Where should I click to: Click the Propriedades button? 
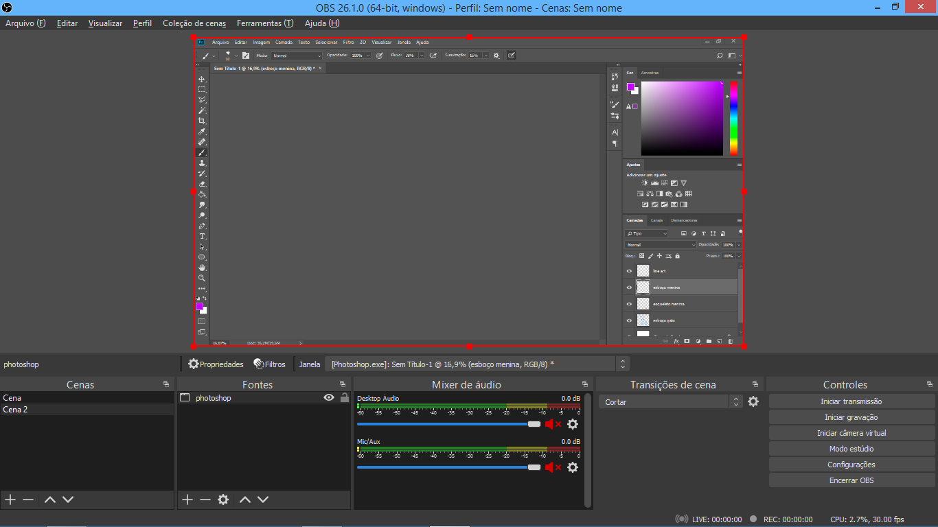click(x=216, y=364)
